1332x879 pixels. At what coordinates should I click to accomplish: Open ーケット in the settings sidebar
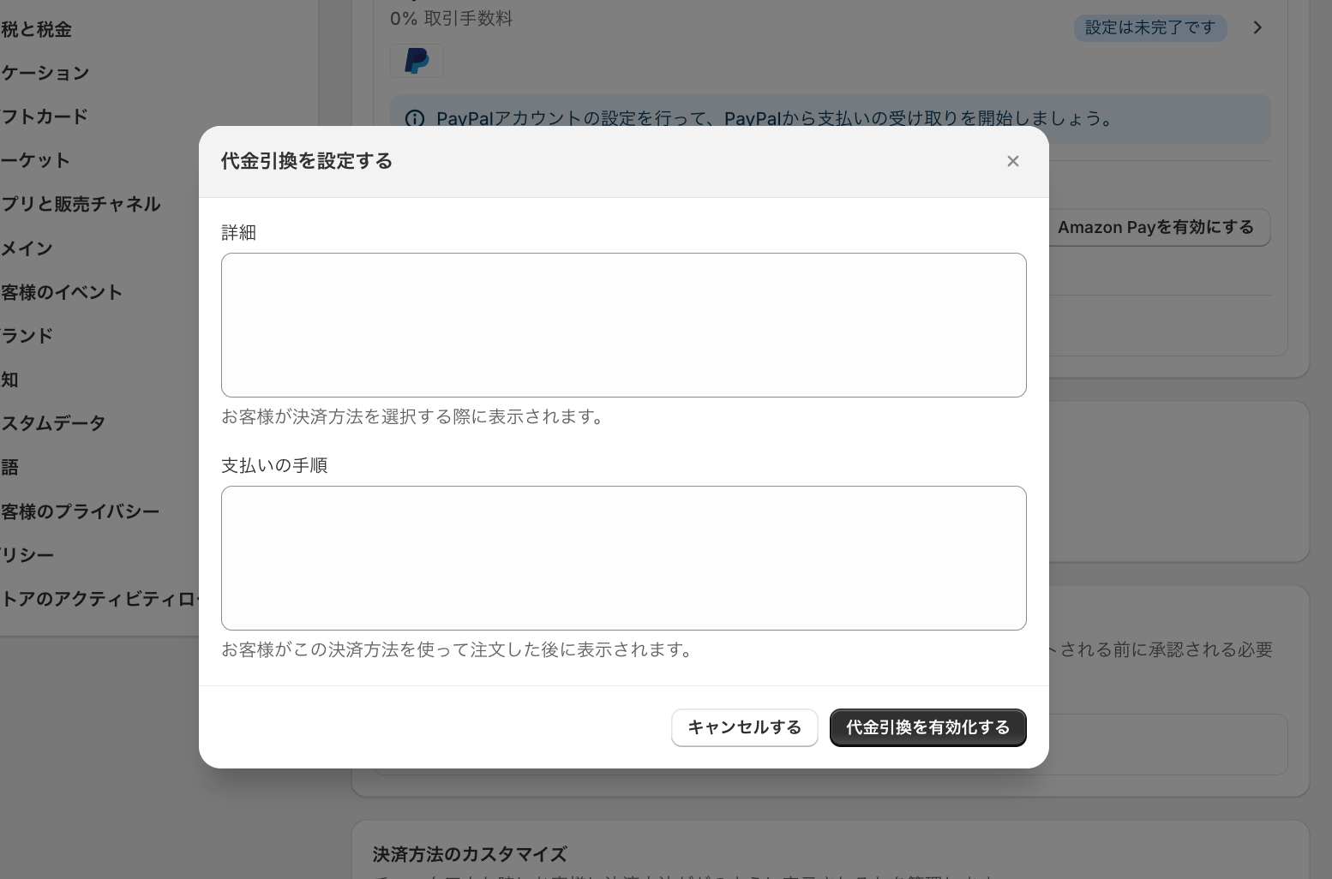click(35, 160)
